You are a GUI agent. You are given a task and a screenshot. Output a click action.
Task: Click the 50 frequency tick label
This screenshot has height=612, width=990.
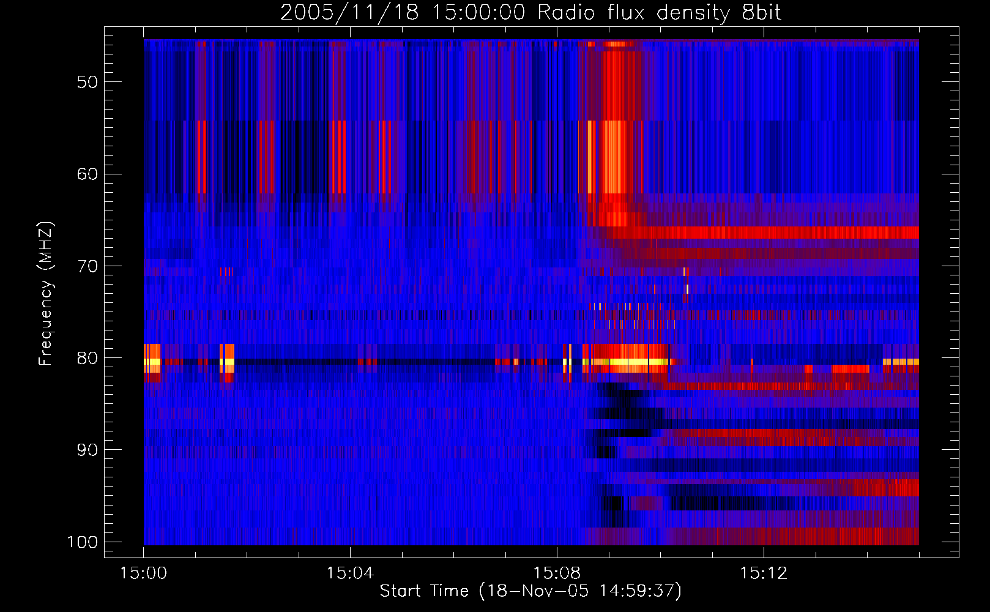tap(87, 82)
